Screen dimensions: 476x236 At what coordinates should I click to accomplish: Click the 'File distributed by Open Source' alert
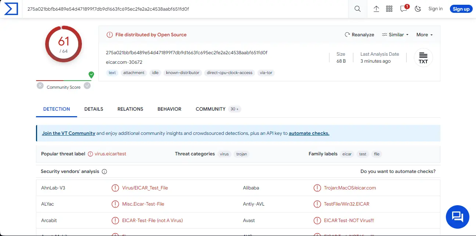tap(147, 35)
